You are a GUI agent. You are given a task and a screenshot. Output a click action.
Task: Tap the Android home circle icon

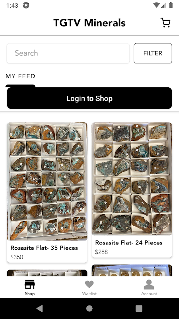click(89, 308)
